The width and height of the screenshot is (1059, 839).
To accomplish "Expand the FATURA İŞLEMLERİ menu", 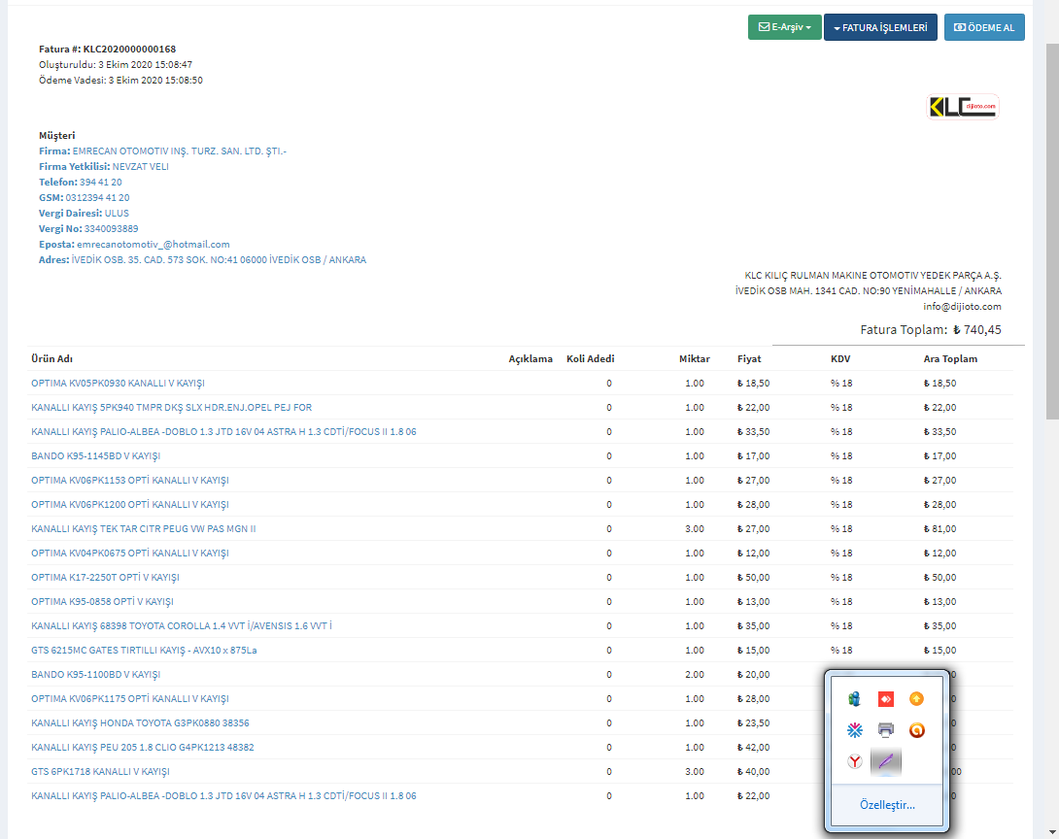I will 879,28.
